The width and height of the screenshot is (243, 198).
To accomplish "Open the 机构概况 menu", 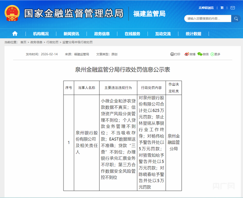I will click(x=41, y=34).
